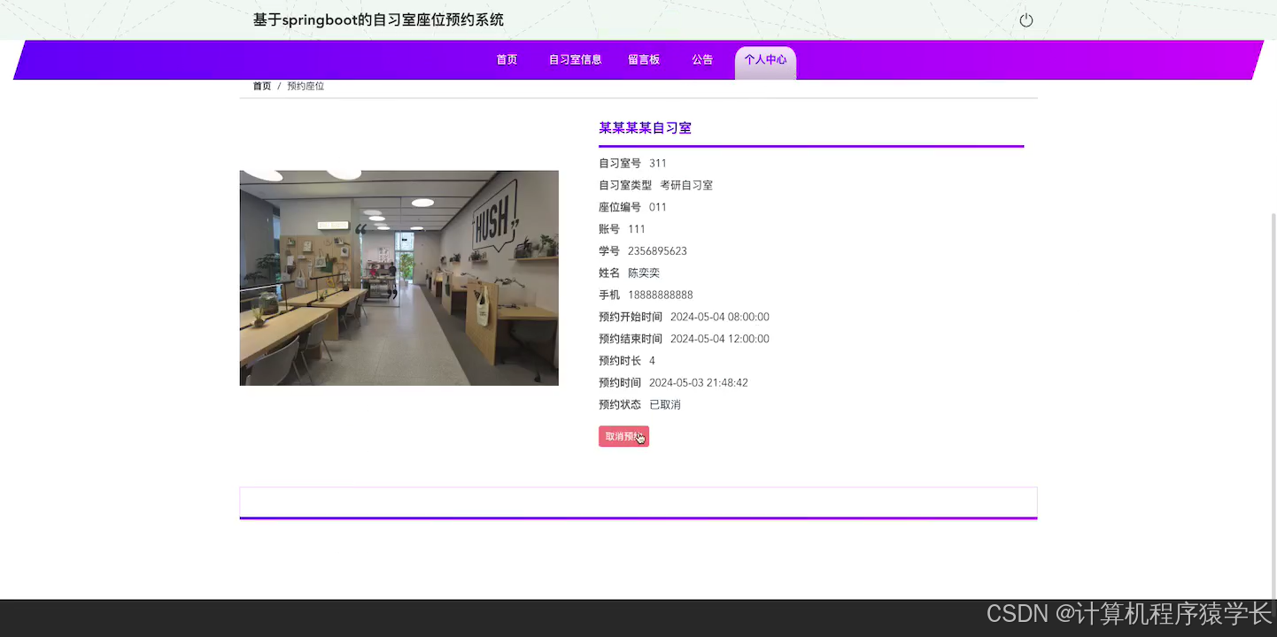
Task: Open the 自习室信息 navigation menu item
Action: pyautogui.click(x=574, y=59)
